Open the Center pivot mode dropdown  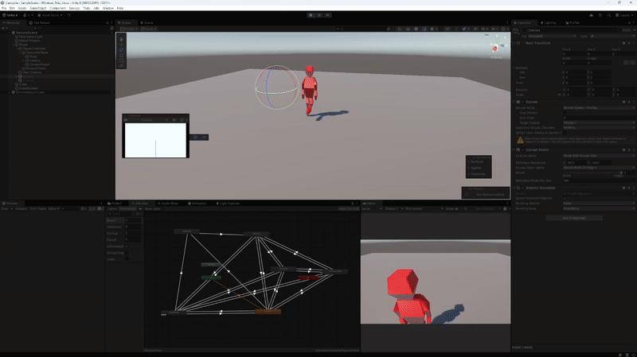pos(129,29)
